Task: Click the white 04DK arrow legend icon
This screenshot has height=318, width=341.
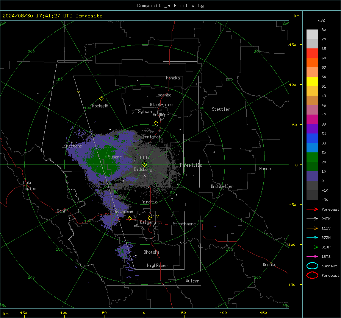Action: (312, 219)
